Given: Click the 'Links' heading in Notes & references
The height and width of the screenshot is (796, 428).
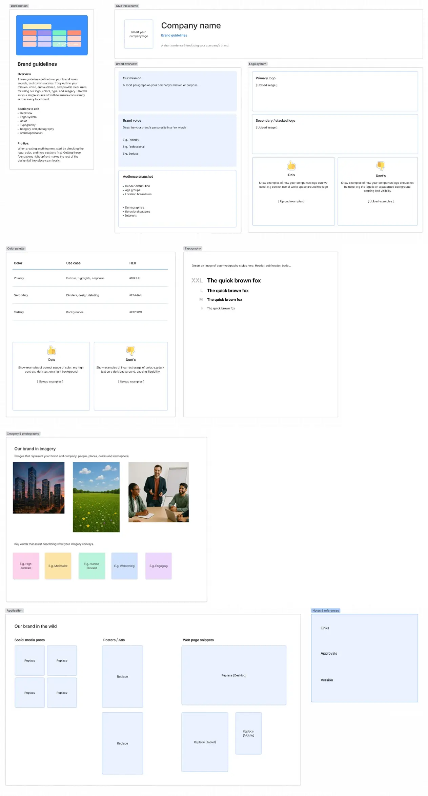Looking at the screenshot, I should (325, 628).
